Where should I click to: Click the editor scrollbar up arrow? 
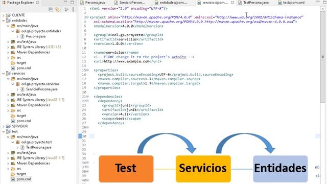click(322, 9)
